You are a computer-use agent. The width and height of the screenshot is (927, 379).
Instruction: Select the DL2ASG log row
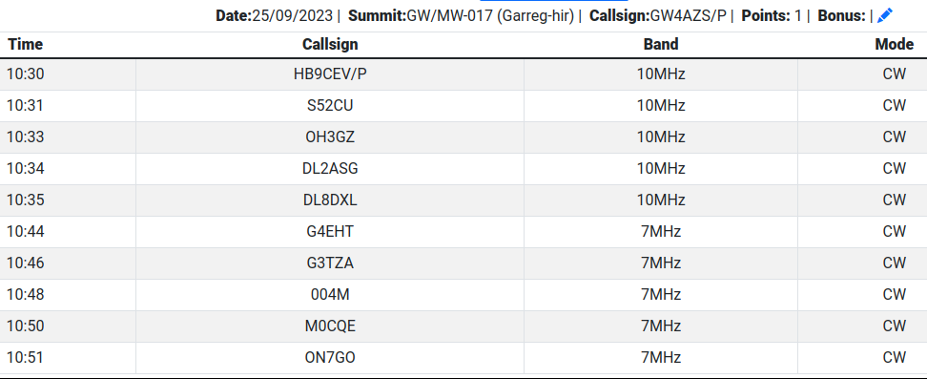[x=463, y=169]
